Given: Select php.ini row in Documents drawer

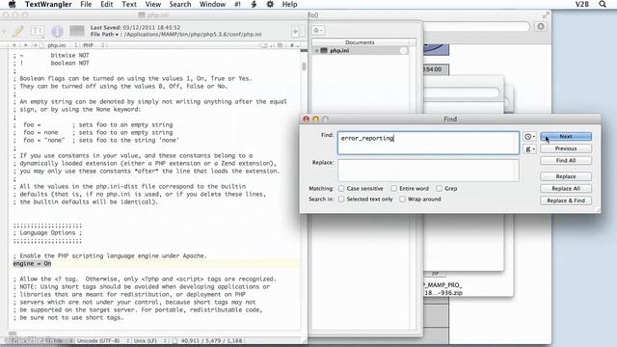Looking at the screenshot, I should pos(361,51).
